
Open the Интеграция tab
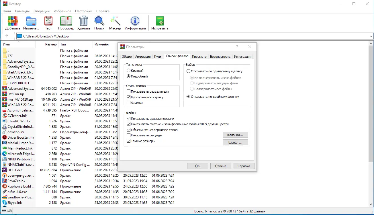[242, 57]
